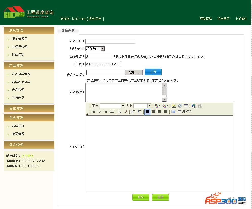Insert an image using the picture icon
The height and width of the screenshot is (209, 252).
(x=174, y=106)
